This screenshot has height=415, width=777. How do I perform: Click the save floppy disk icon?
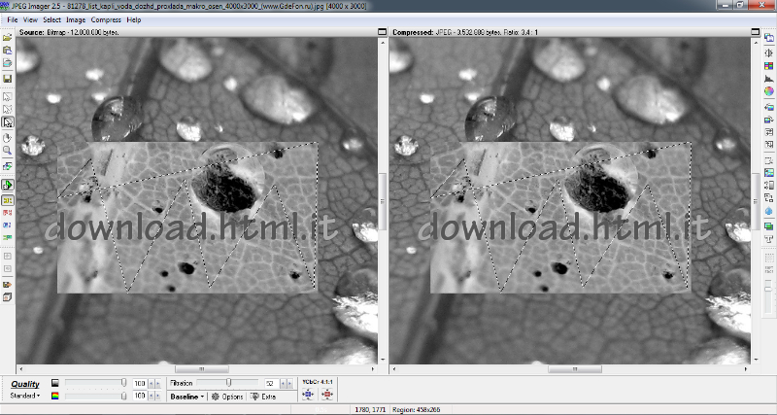[8, 78]
